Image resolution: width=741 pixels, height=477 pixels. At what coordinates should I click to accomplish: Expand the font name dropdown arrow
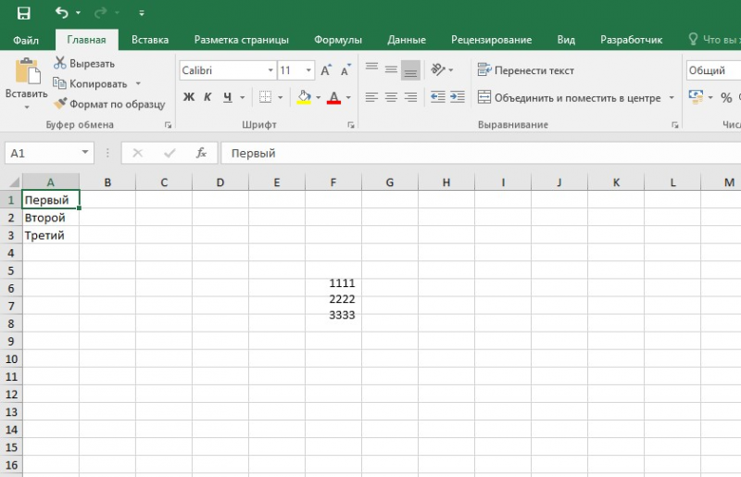[x=270, y=70]
